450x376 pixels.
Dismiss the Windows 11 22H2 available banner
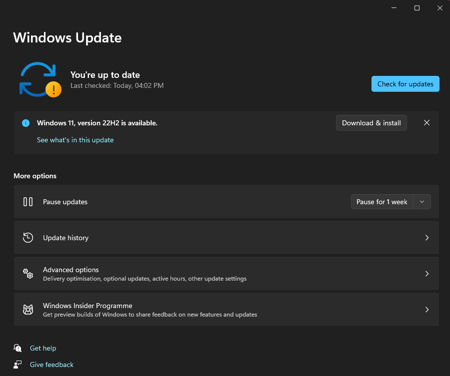point(427,123)
